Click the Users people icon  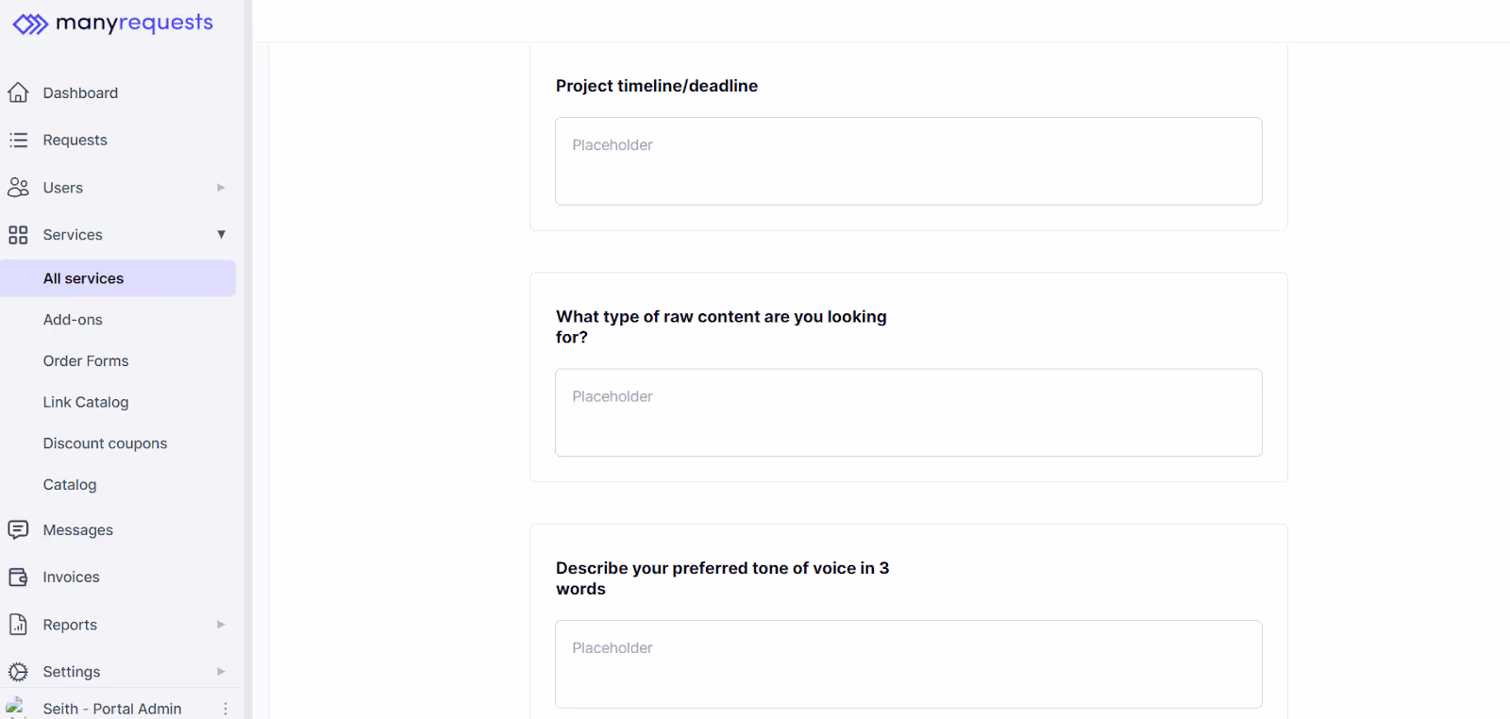click(x=18, y=187)
